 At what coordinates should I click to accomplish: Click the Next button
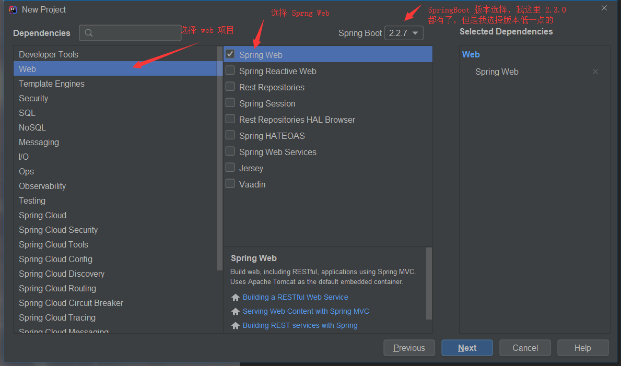[x=467, y=348]
